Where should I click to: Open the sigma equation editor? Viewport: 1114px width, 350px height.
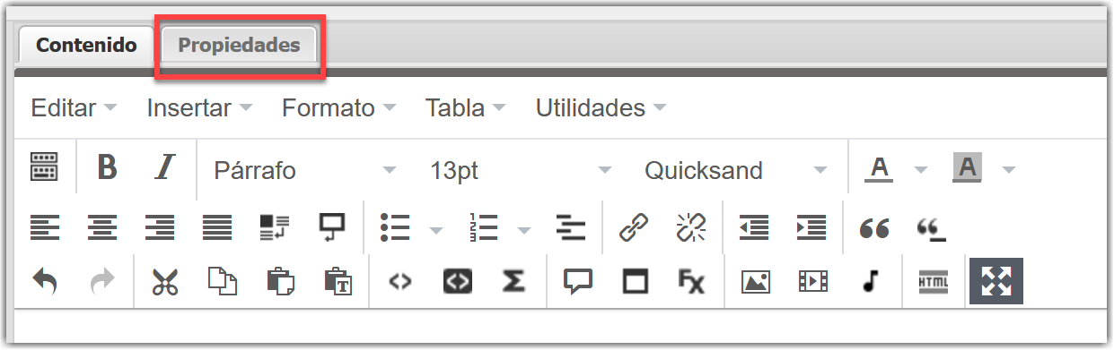click(x=513, y=281)
